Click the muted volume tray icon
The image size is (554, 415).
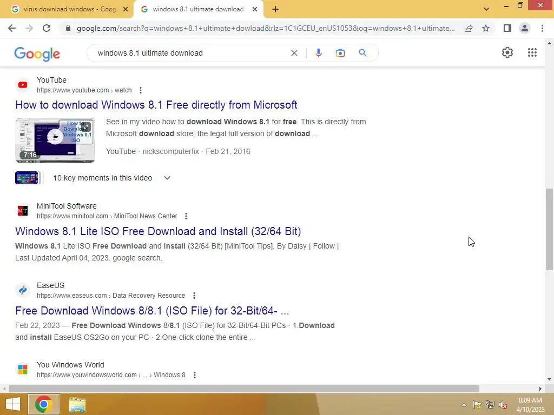503,405
